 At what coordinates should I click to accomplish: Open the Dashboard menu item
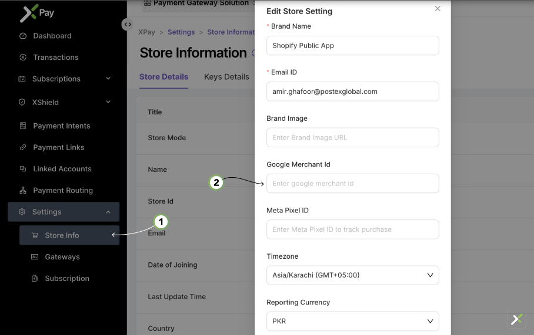point(52,36)
